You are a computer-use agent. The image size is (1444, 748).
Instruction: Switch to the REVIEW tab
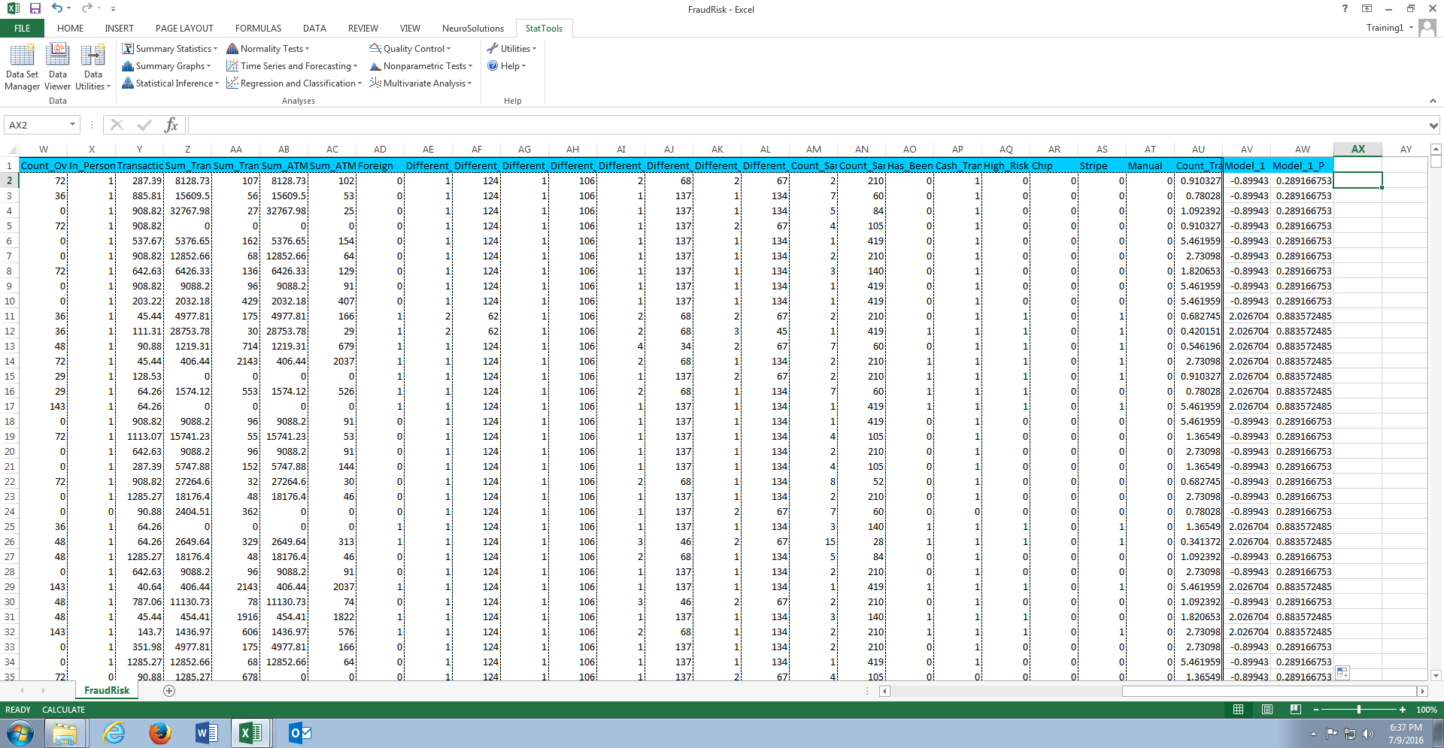(363, 29)
